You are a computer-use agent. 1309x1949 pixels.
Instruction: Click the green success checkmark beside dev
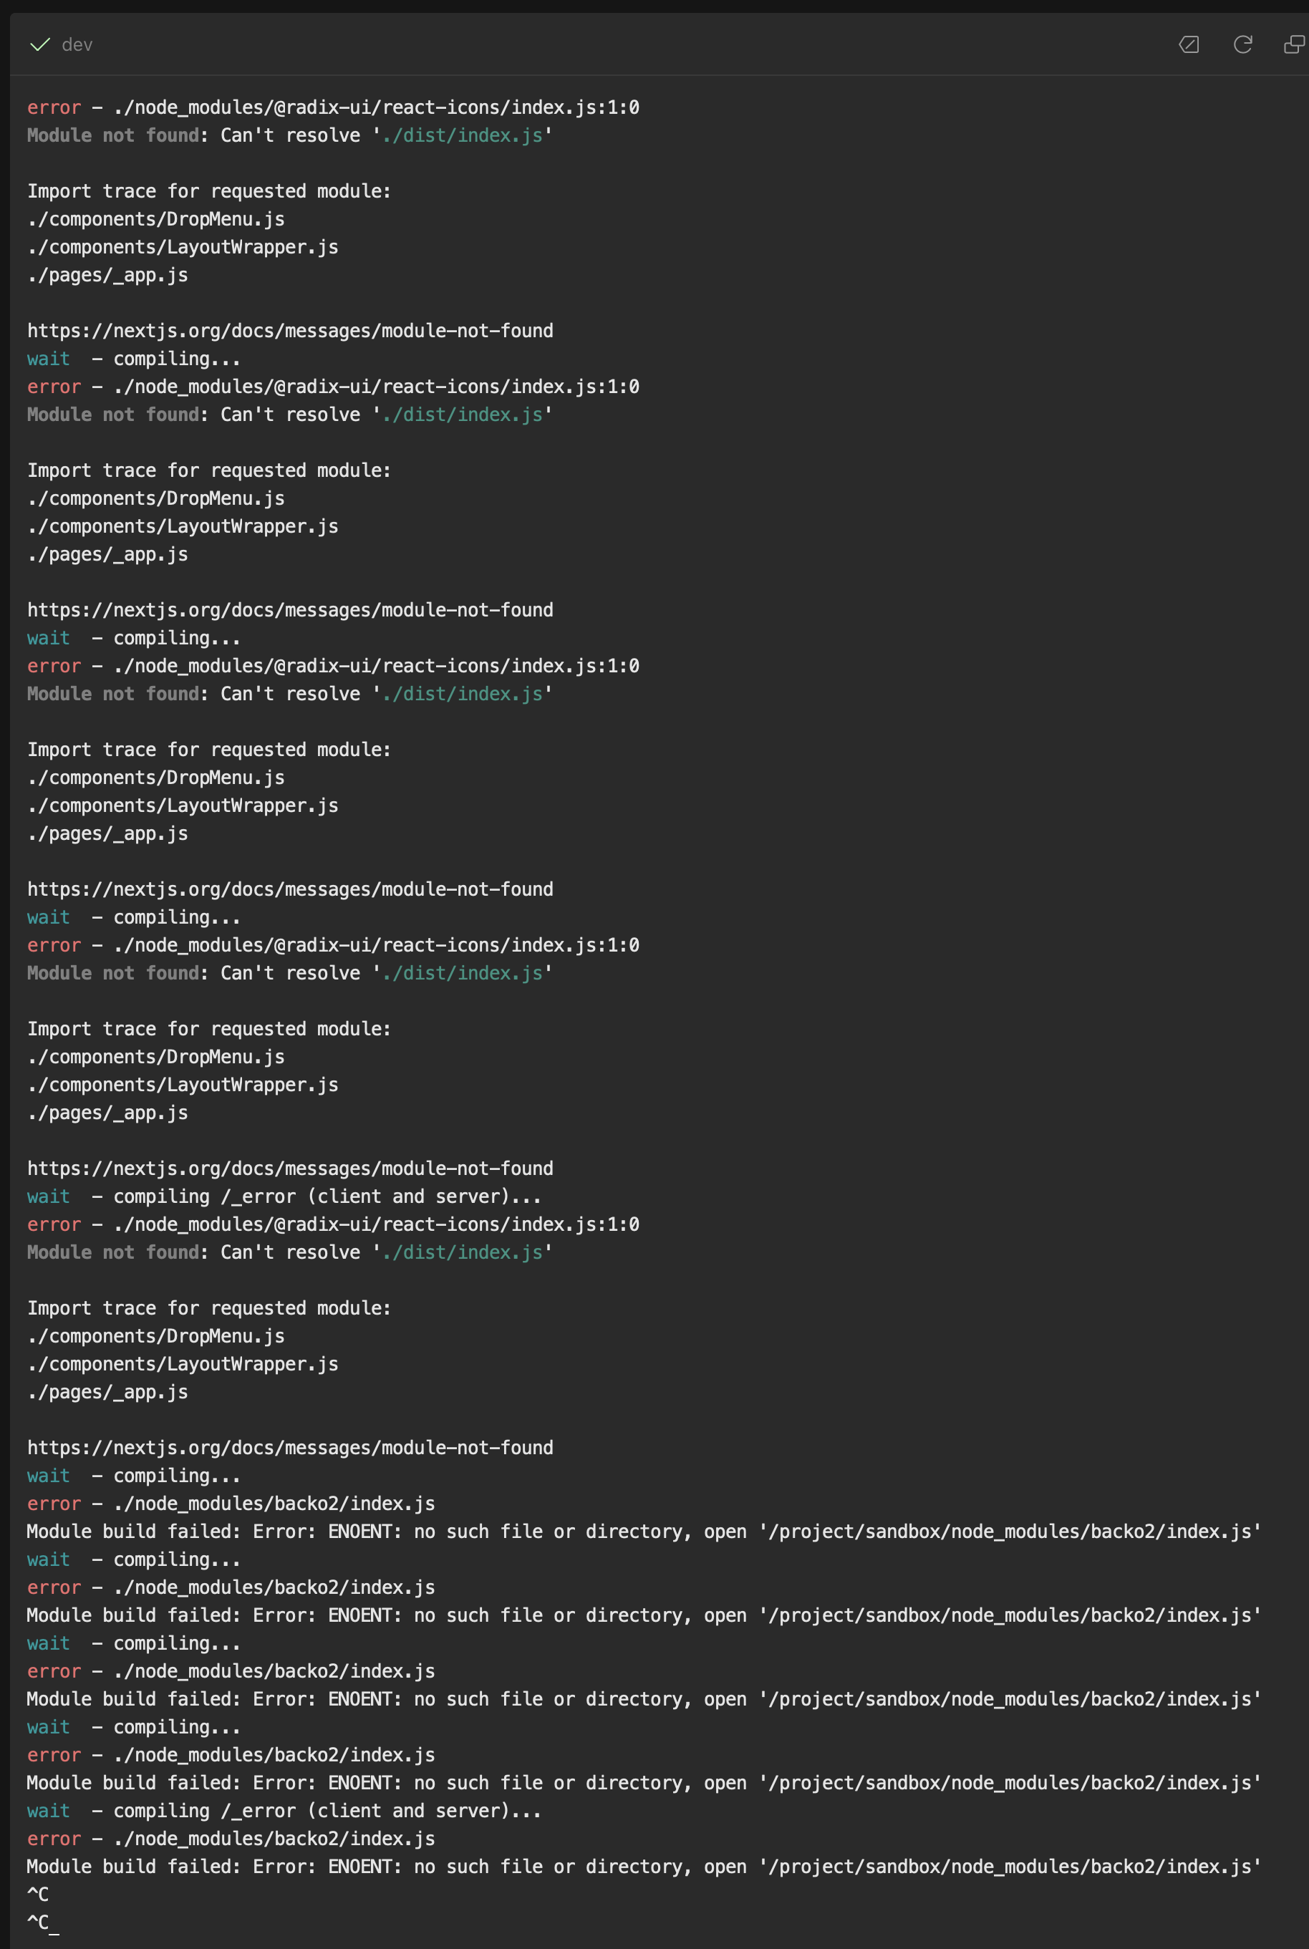click(x=39, y=44)
